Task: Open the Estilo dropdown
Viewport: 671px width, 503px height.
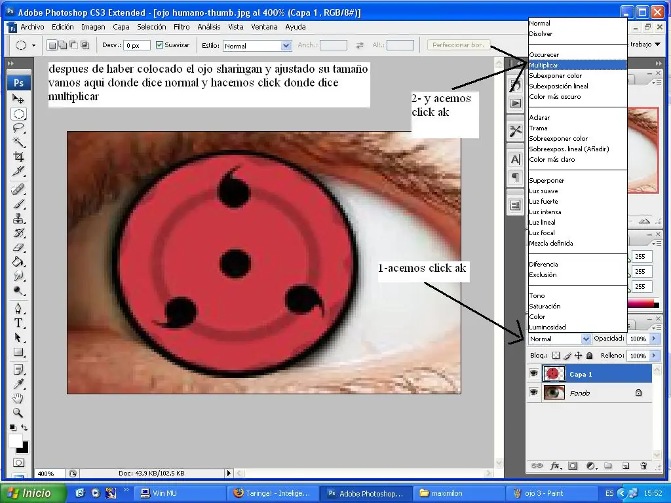Action: 257,46
